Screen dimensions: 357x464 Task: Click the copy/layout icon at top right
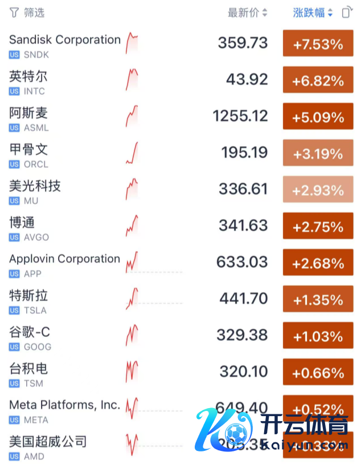(x=346, y=13)
